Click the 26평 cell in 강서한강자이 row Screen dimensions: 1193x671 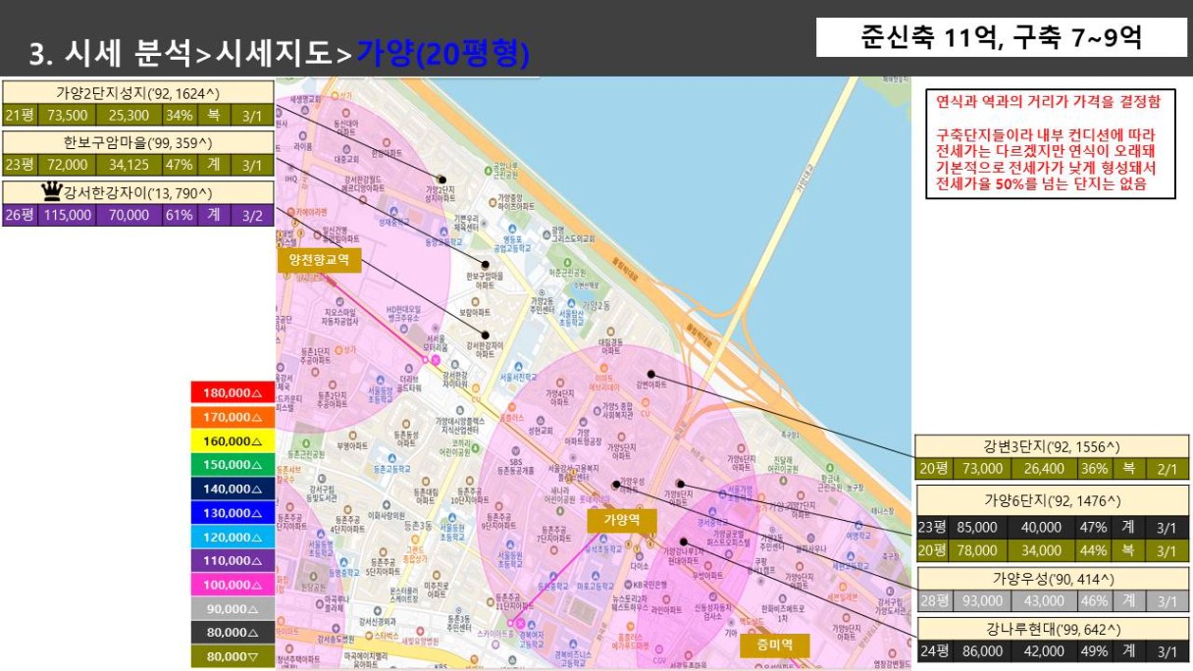[x=20, y=215]
